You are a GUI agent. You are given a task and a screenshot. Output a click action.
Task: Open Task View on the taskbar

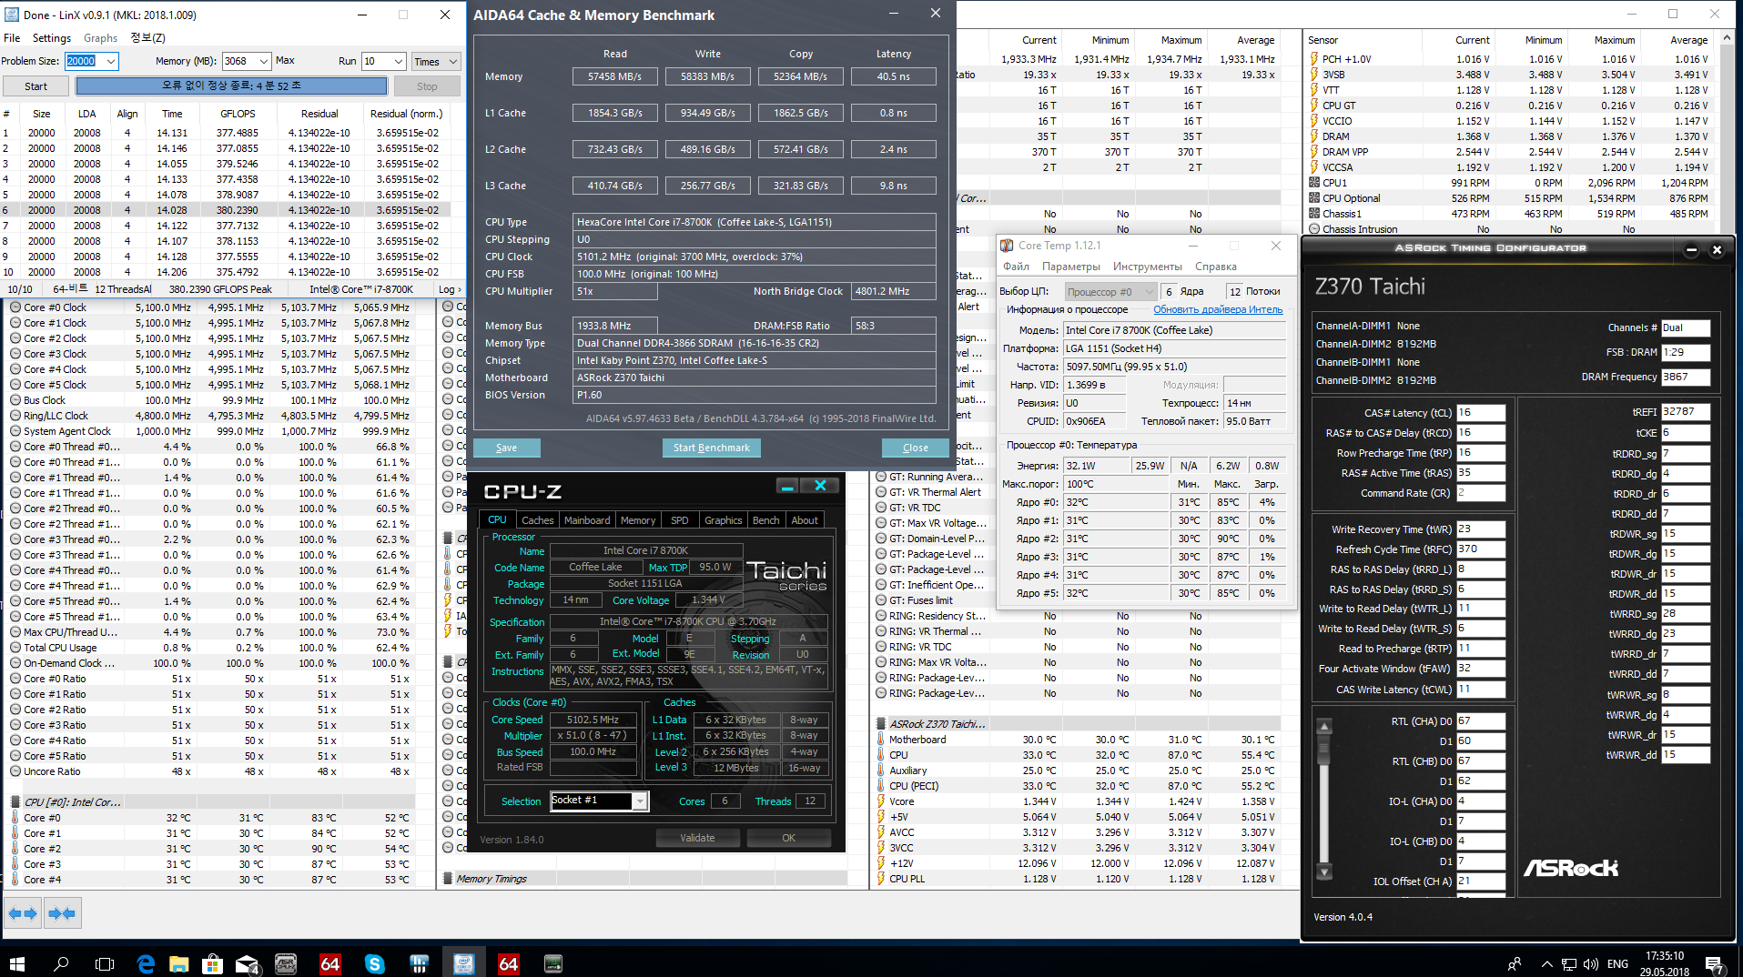(x=105, y=963)
